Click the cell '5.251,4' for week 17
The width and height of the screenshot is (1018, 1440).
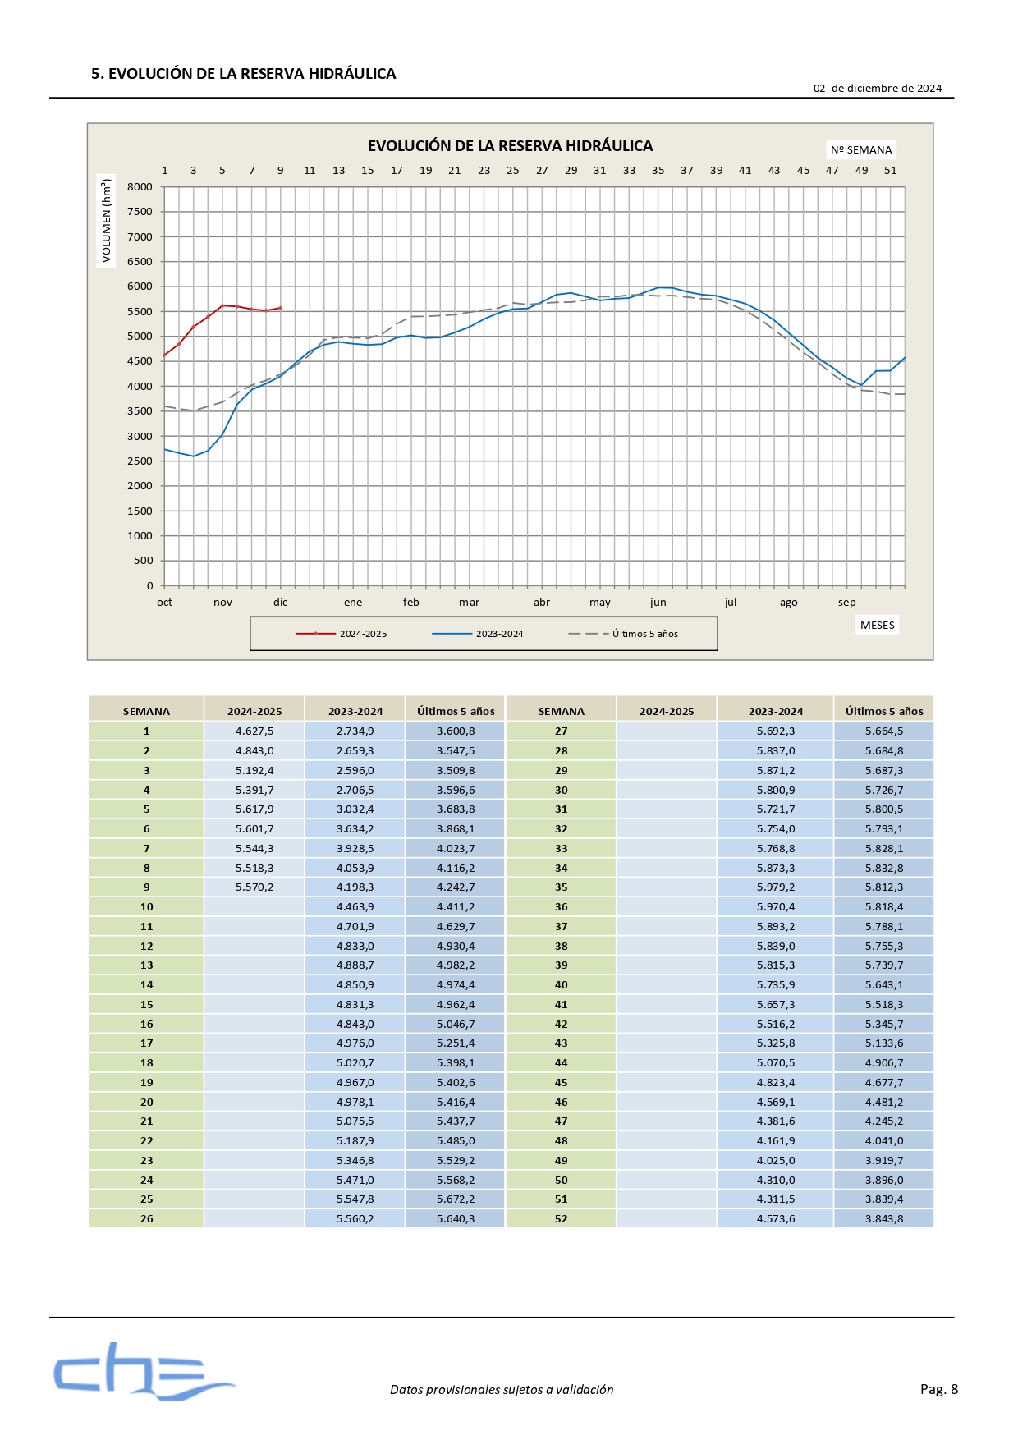click(x=456, y=1043)
